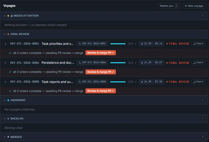
Task: Click the VOY-ATL-2026-0004 branch link chip
Action: pos(92,62)
